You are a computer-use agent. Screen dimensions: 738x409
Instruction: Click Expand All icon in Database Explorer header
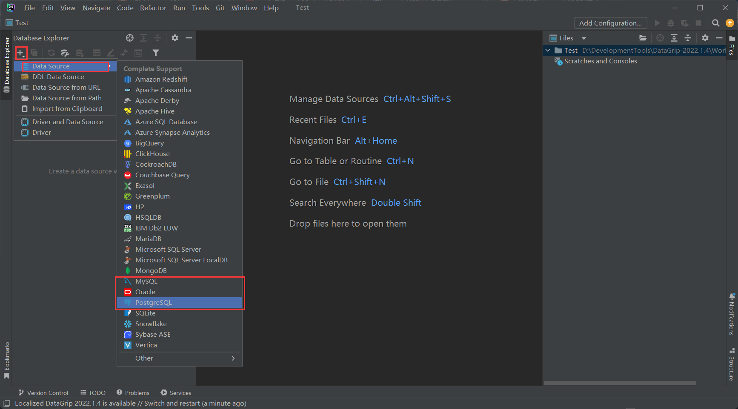(143, 38)
